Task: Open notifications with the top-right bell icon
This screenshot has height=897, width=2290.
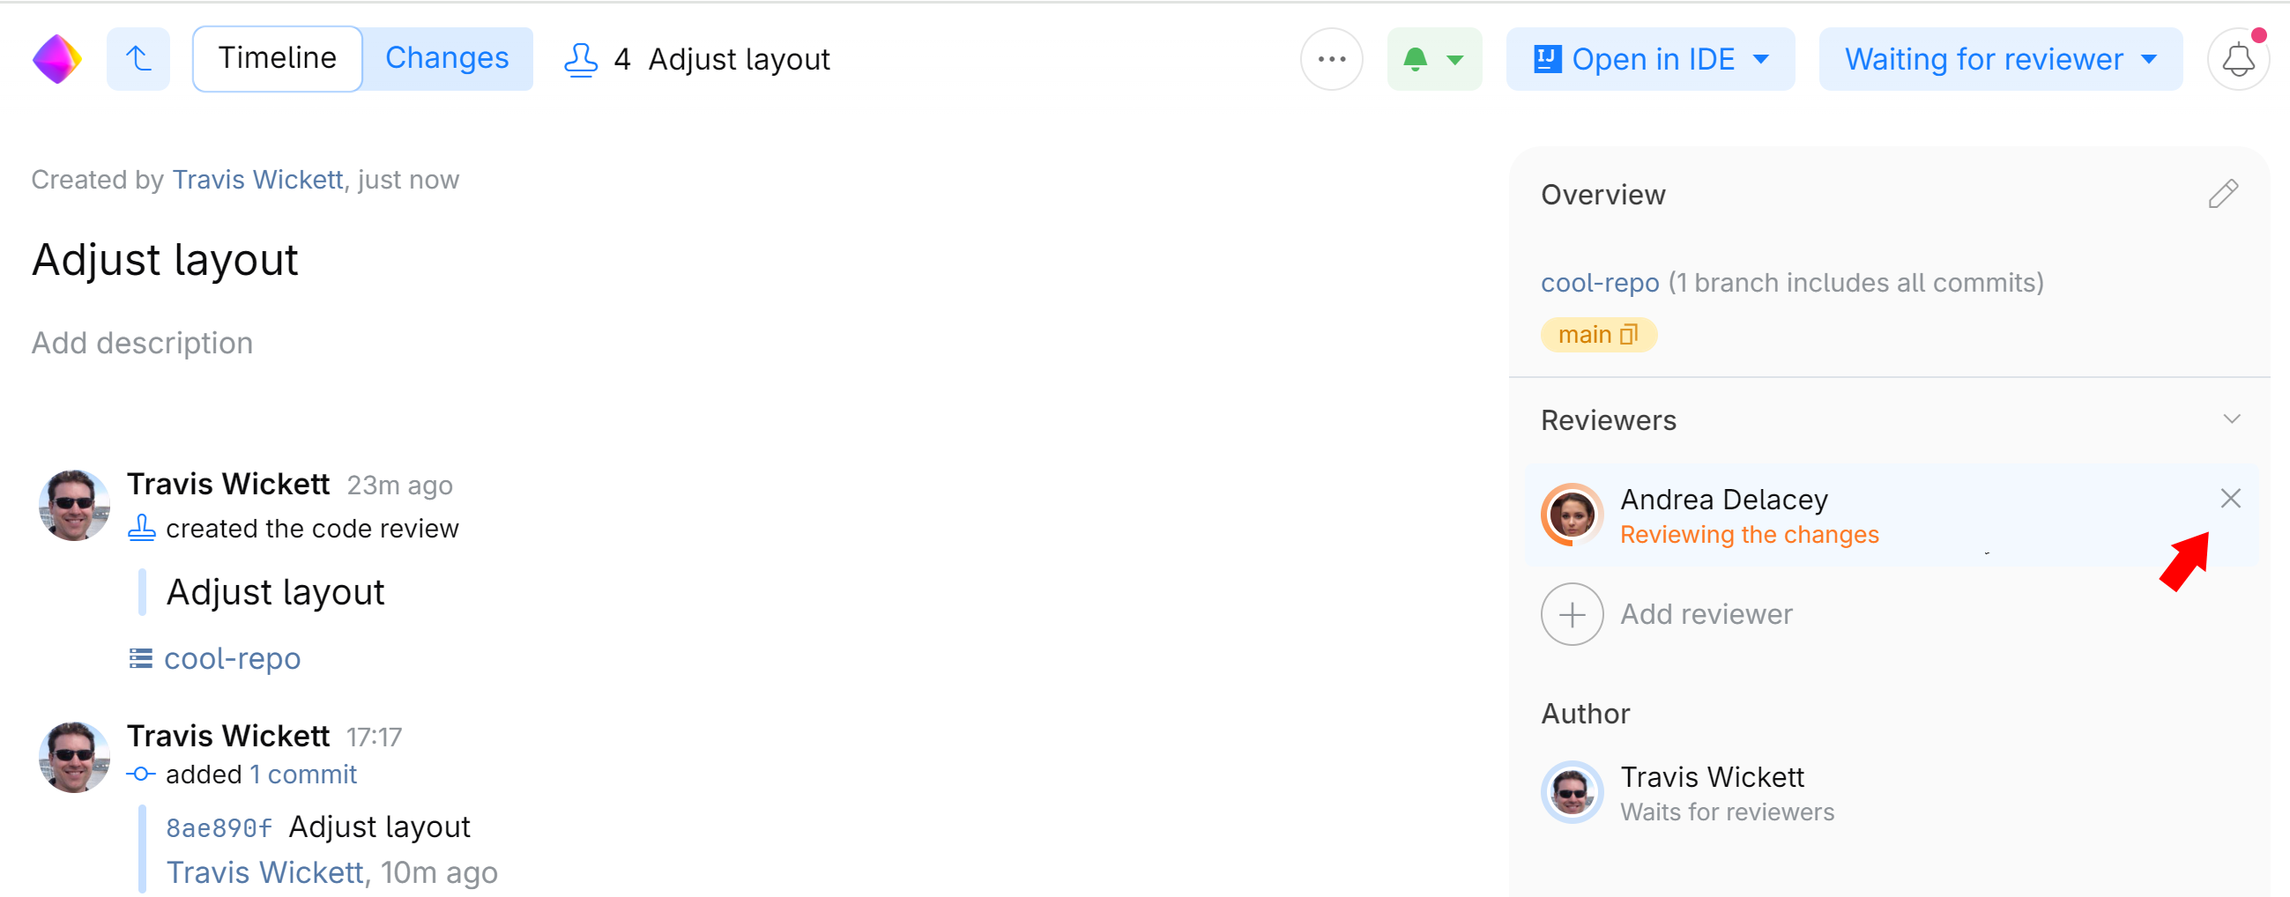Action: point(2239,59)
